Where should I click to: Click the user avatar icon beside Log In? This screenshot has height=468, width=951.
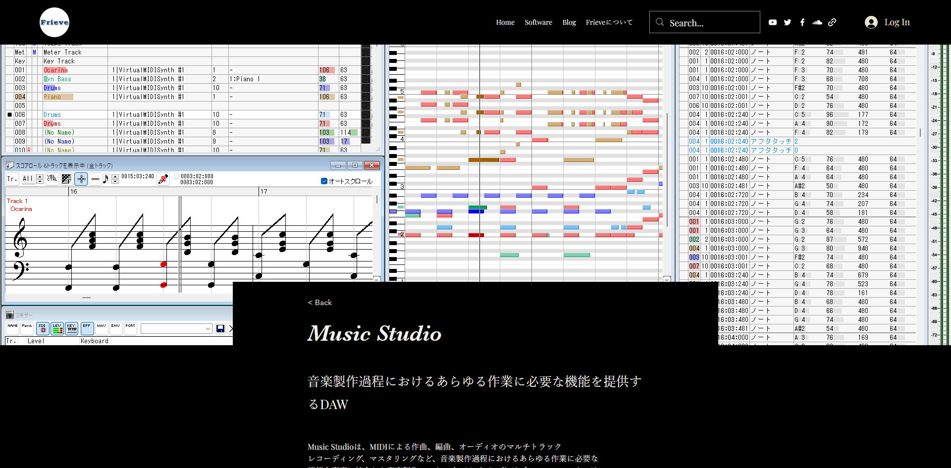tap(871, 22)
